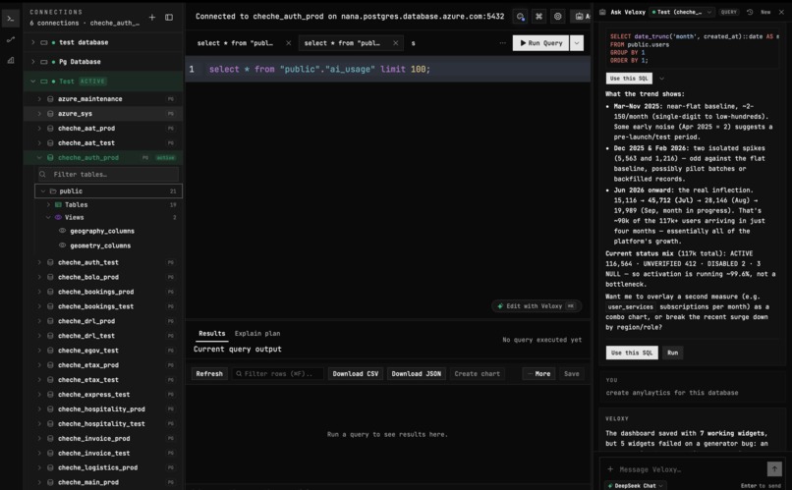Open settings gear in connection header
The width and height of the screenshot is (792, 490).
coord(557,16)
